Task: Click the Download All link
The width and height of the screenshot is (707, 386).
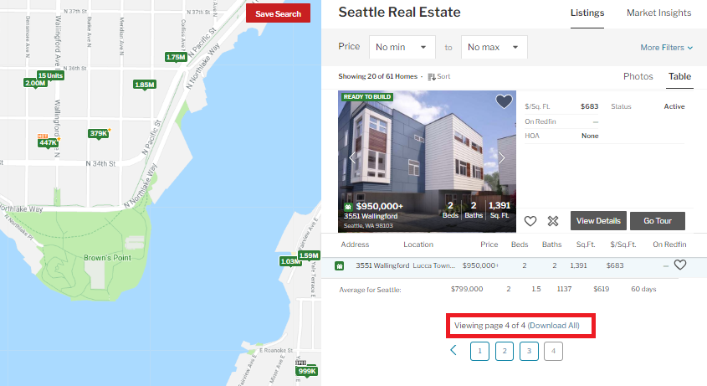Action: [553, 326]
